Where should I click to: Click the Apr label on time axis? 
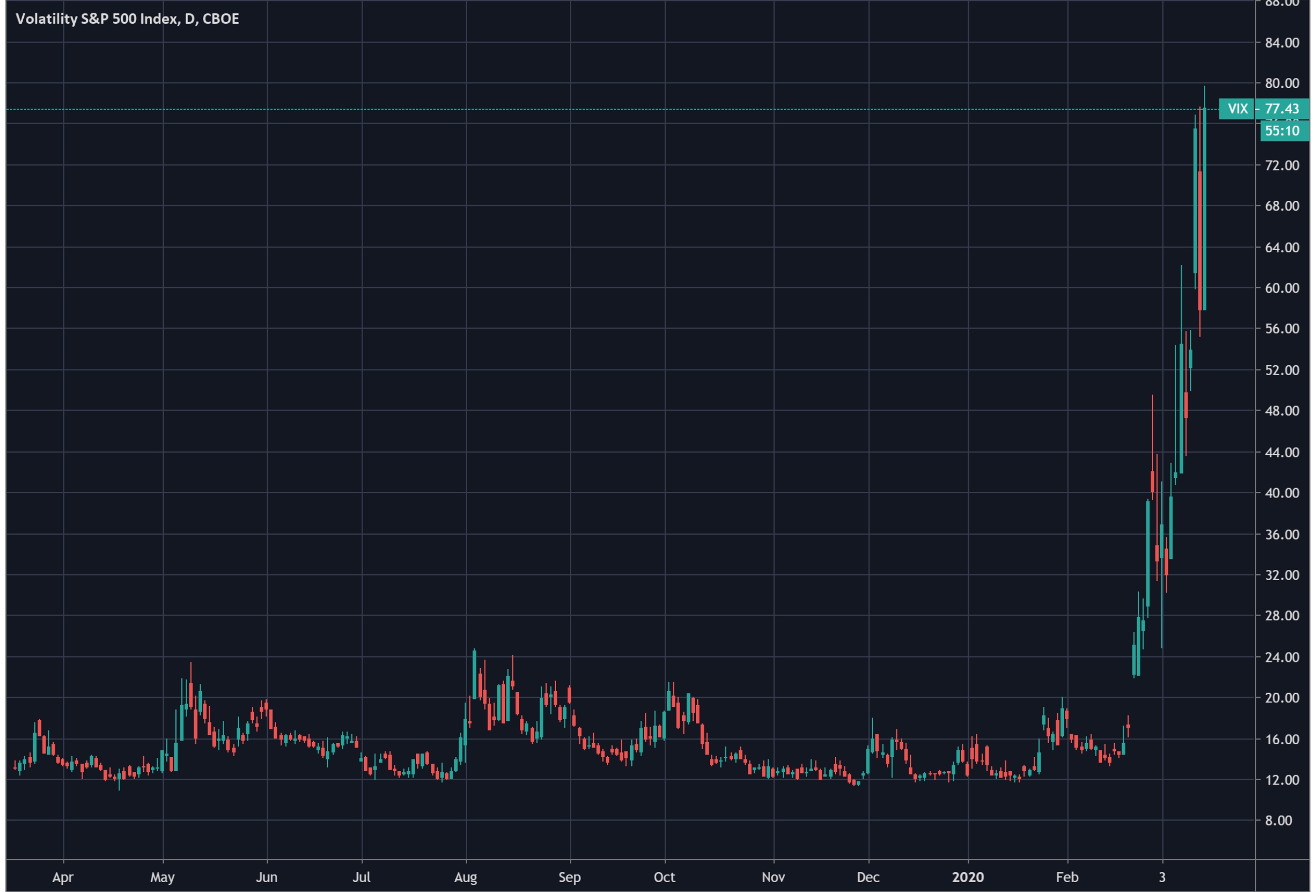tap(63, 877)
